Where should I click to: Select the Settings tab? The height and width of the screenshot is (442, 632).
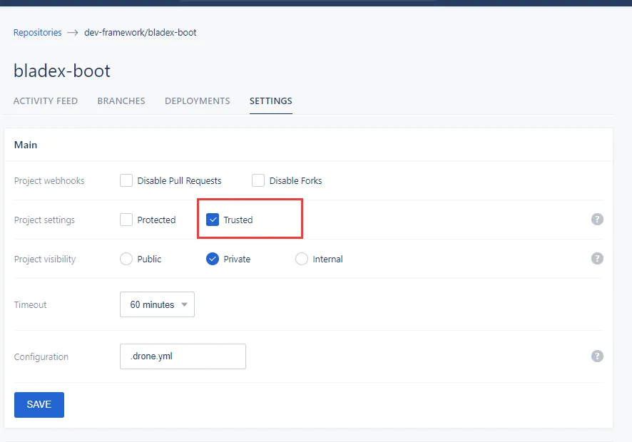click(270, 101)
